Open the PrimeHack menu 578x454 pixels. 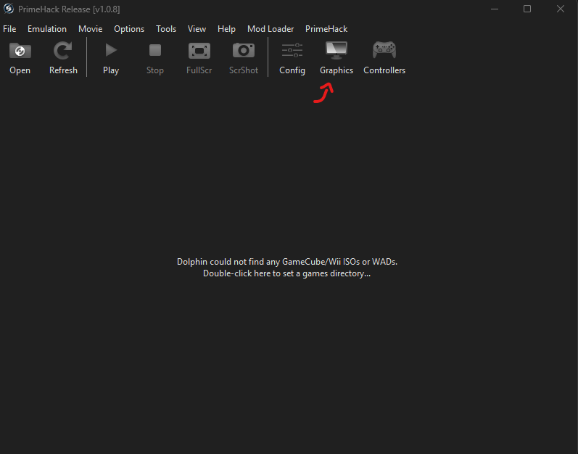326,29
